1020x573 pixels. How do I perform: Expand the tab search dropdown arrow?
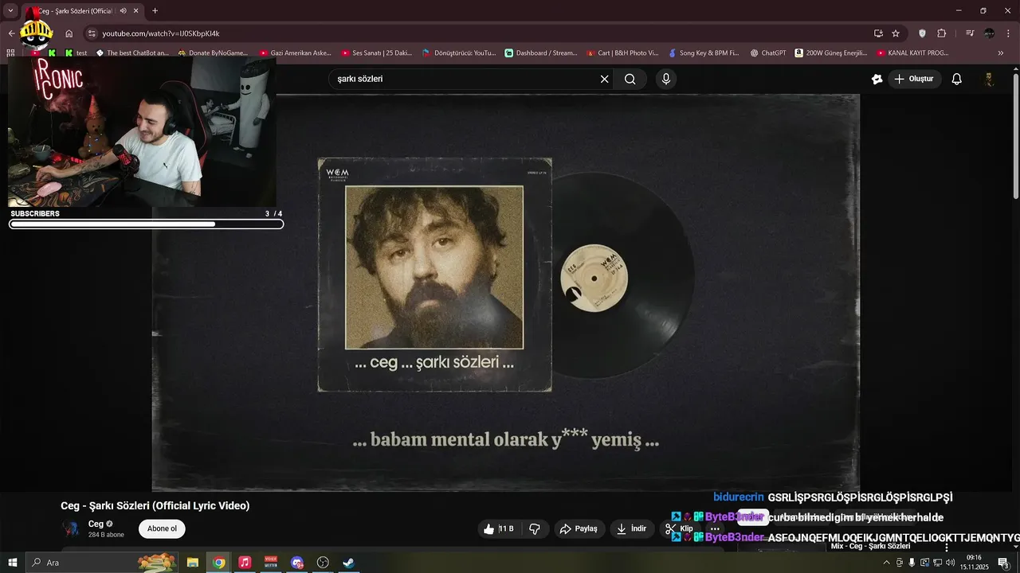(11, 11)
